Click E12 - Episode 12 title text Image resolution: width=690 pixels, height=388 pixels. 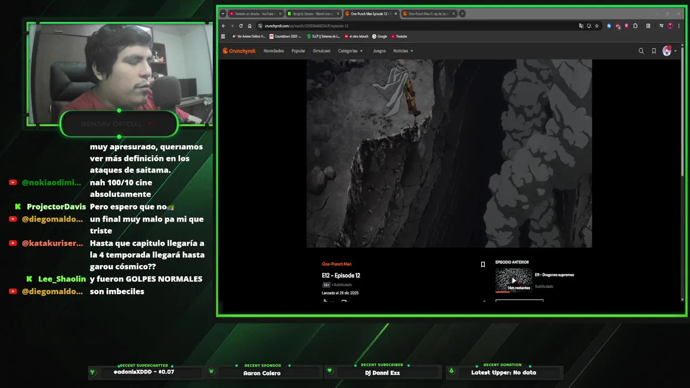341,275
